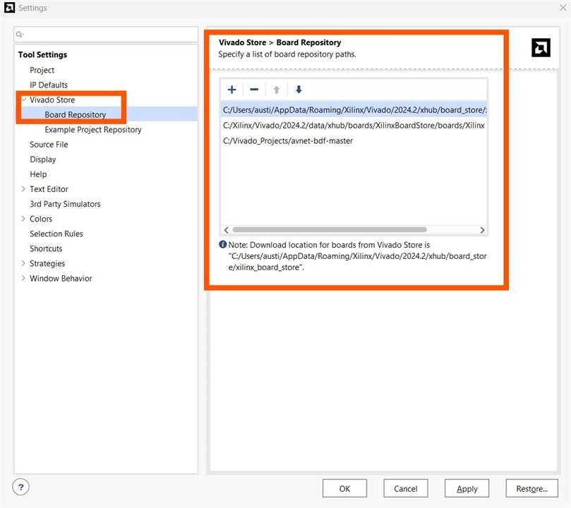Focus the settings search field
Viewport: 571px width, 508px height.
tap(106, 35)
